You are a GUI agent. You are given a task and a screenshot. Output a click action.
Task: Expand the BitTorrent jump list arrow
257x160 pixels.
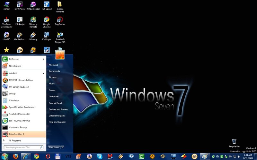[43, 59]
